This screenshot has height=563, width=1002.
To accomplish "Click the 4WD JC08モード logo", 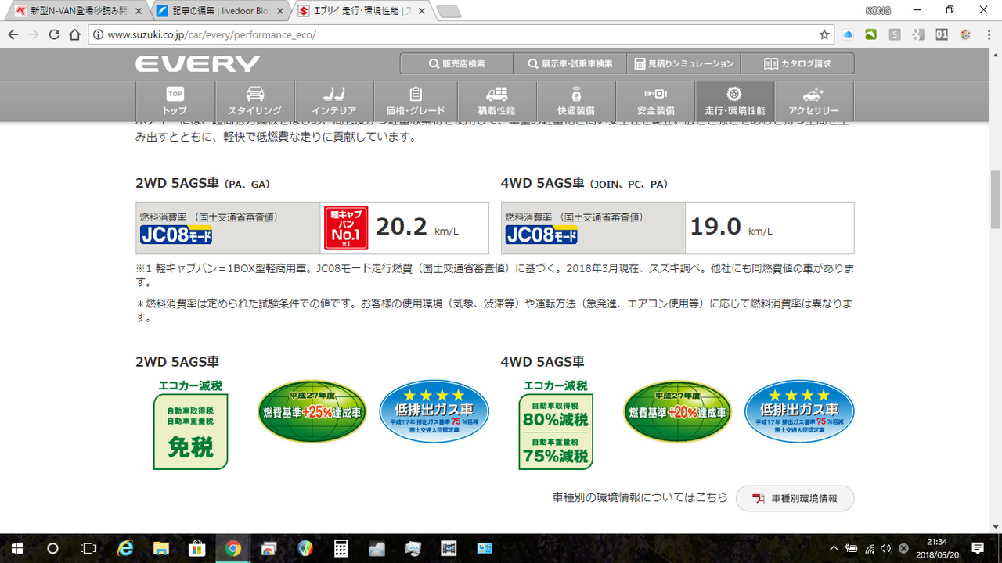I will tap(542, 234).
